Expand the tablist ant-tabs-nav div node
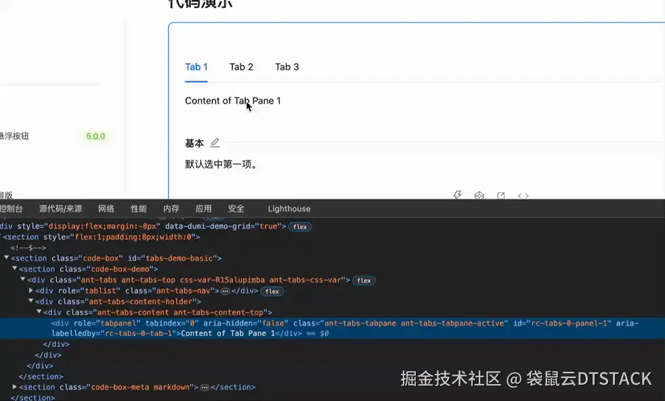This screenshot has height=401, width=665. 31,291
